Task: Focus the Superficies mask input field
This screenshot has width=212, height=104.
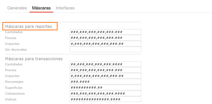Action: pos(105,88)
